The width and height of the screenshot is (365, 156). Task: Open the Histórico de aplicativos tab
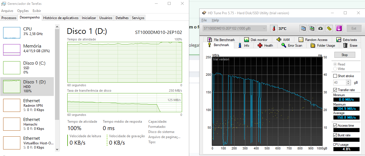tap(61, 18)
